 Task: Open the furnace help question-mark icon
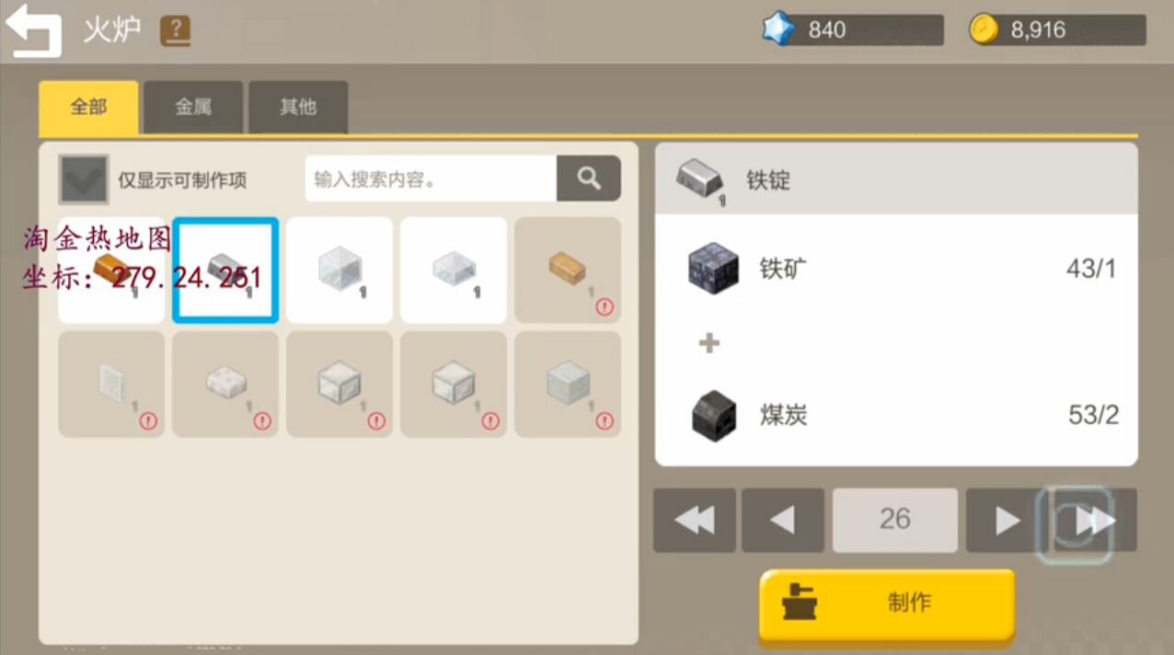[x=175, y=31]
